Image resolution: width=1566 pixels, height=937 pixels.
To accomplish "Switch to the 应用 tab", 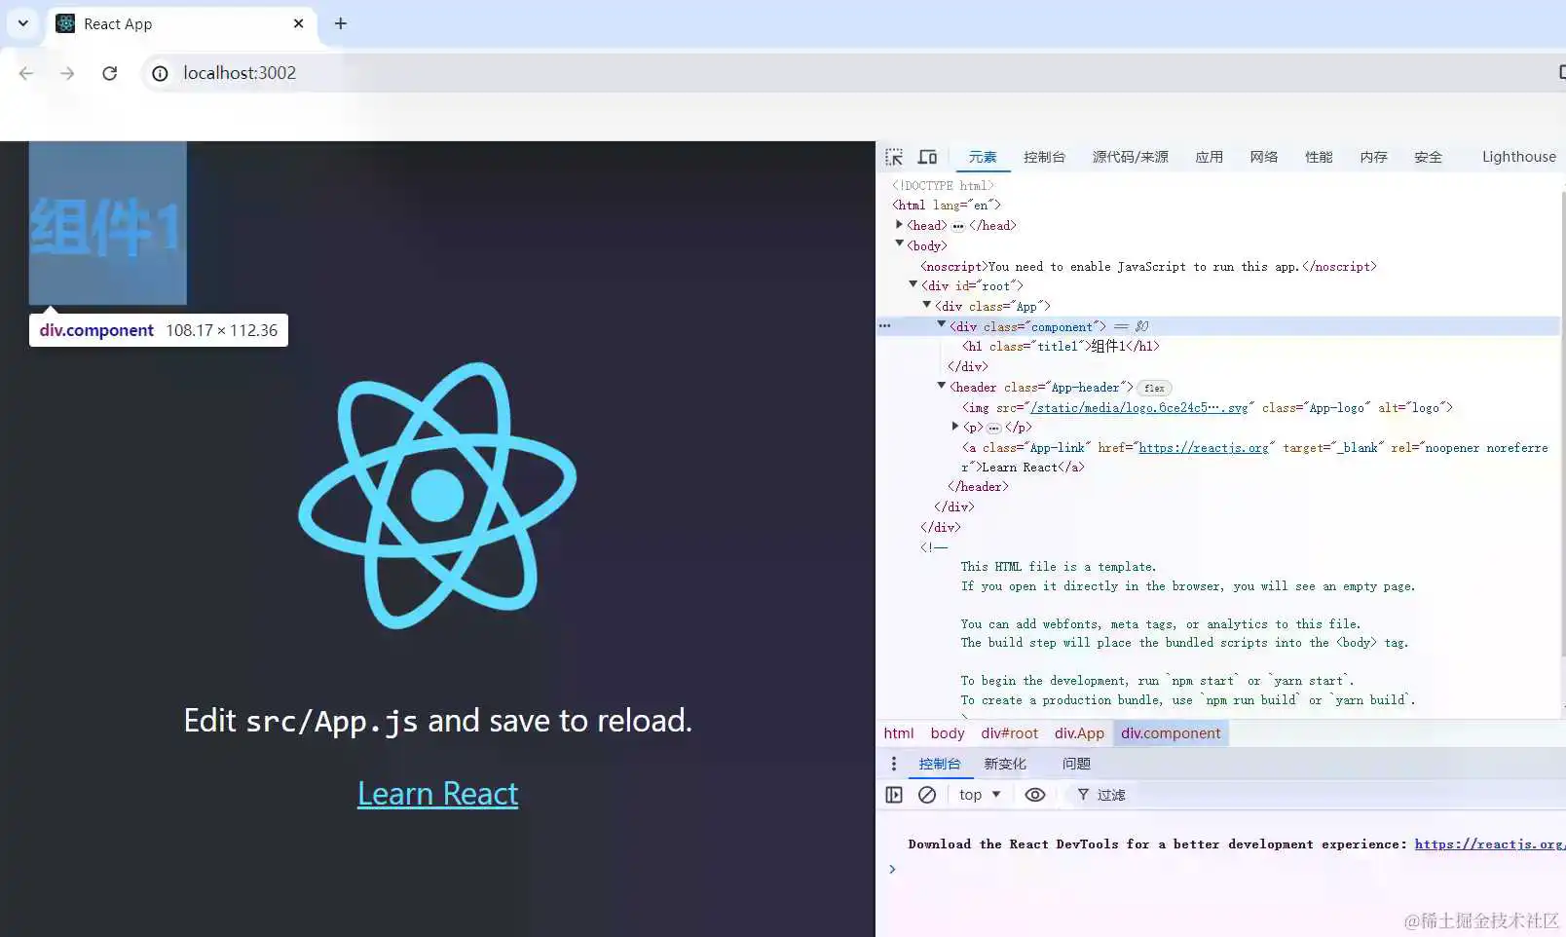I will (1209, 157).
